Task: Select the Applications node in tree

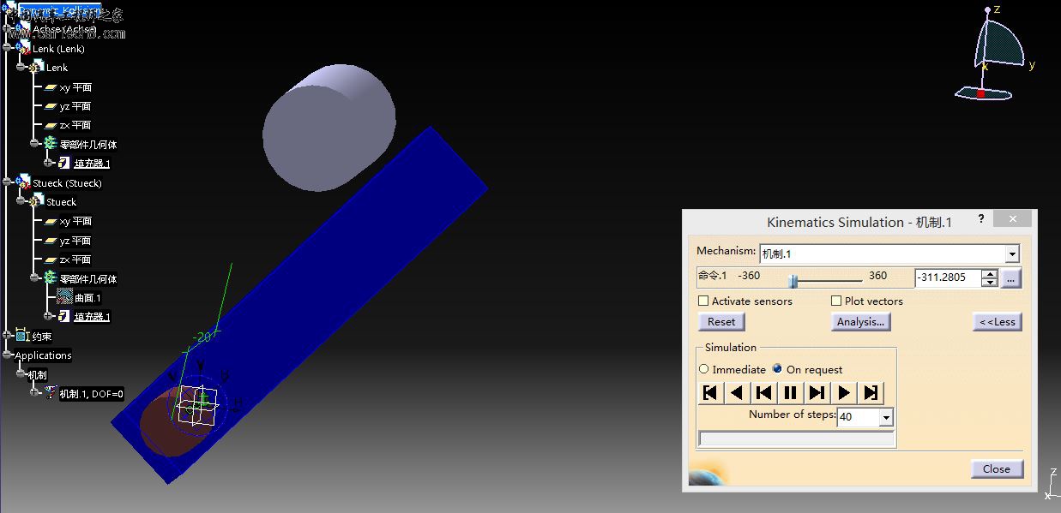Action: tap(43, 355)
